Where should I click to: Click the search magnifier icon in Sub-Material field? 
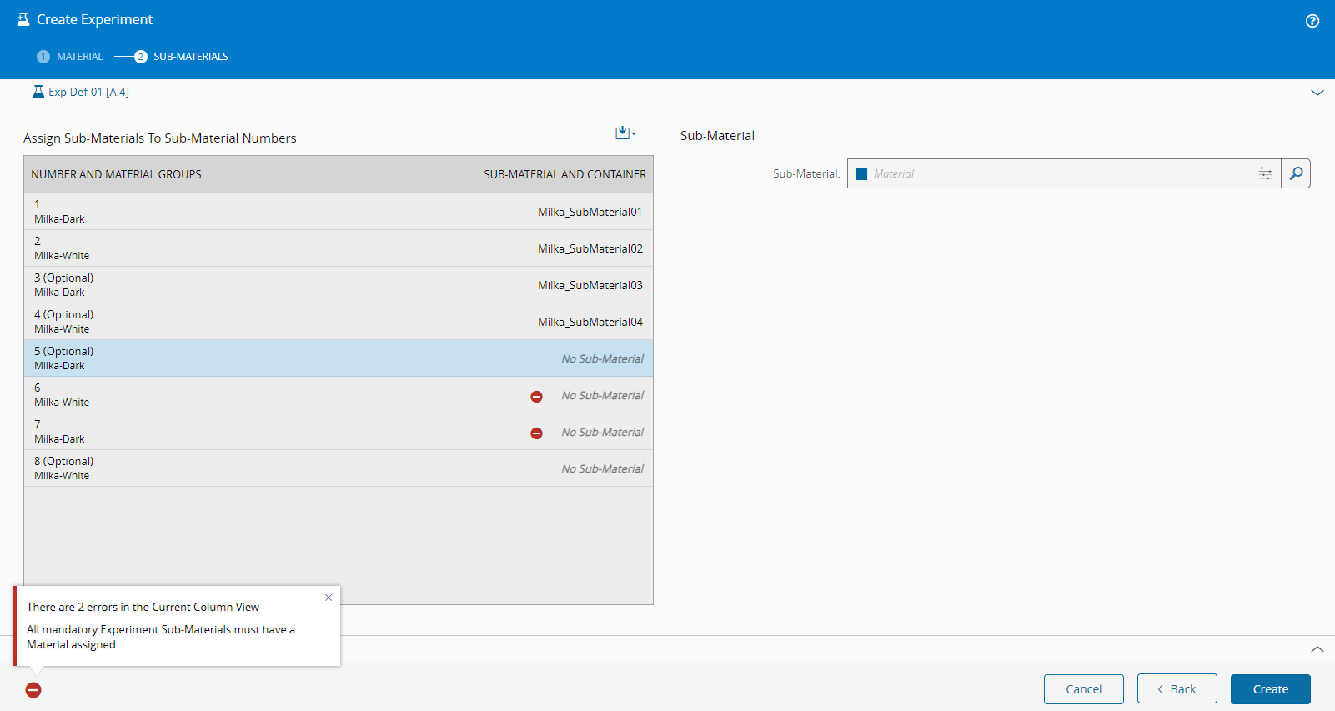[x=1296, y=173]
